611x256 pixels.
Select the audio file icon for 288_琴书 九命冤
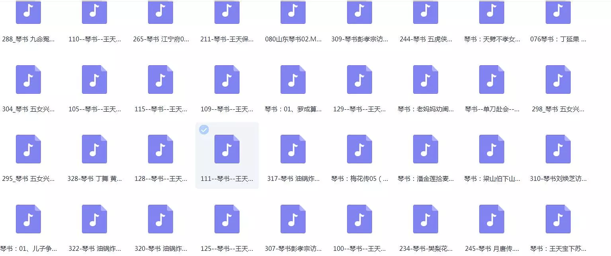click(x=28, y=12)
